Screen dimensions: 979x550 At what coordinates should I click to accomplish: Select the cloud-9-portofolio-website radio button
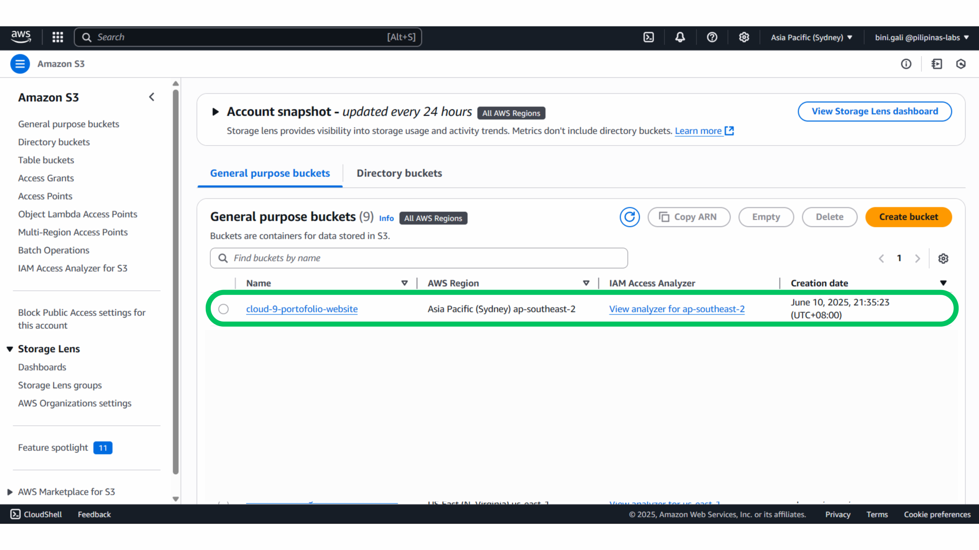pyautogui.click(x=223, y=309)
